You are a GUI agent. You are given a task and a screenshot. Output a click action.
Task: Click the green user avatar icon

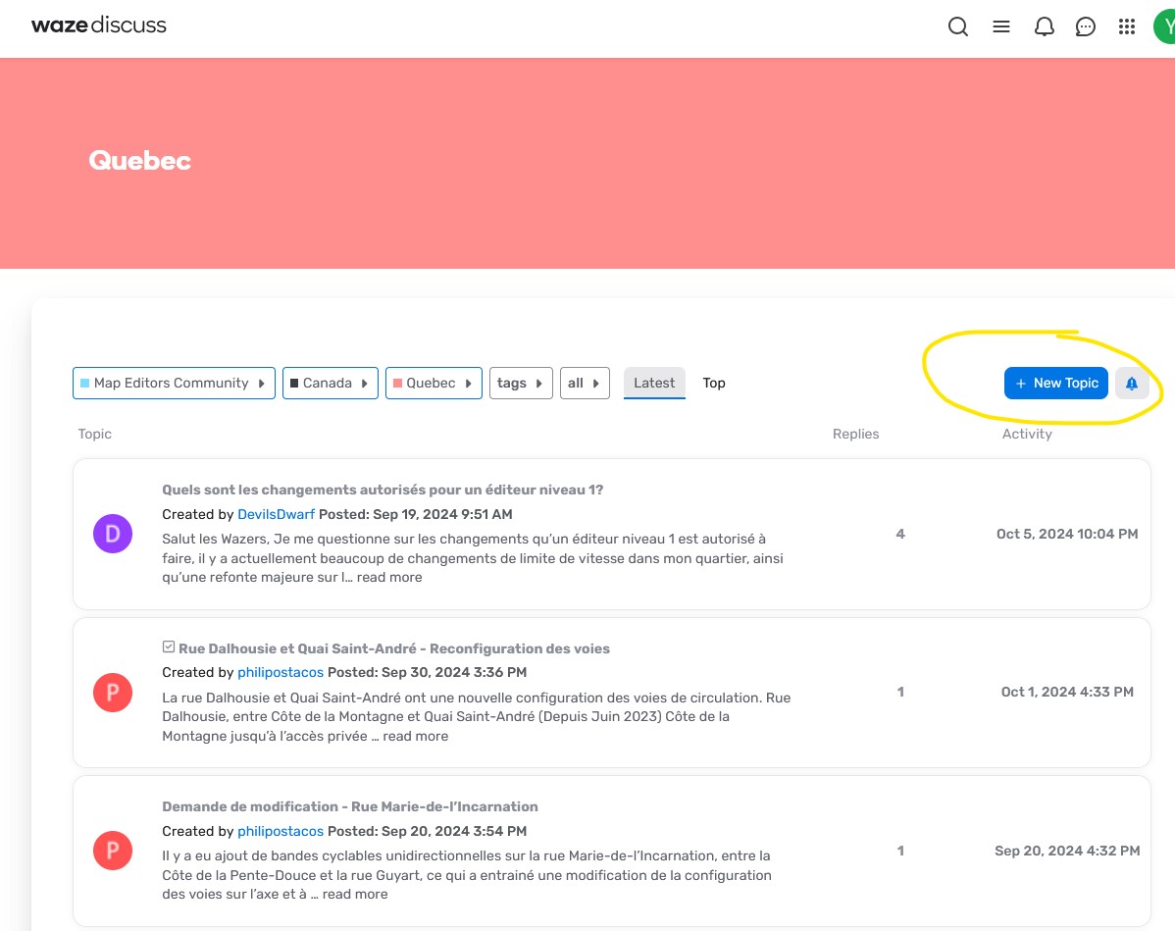pyautogui.click(x=1165, y=26)
